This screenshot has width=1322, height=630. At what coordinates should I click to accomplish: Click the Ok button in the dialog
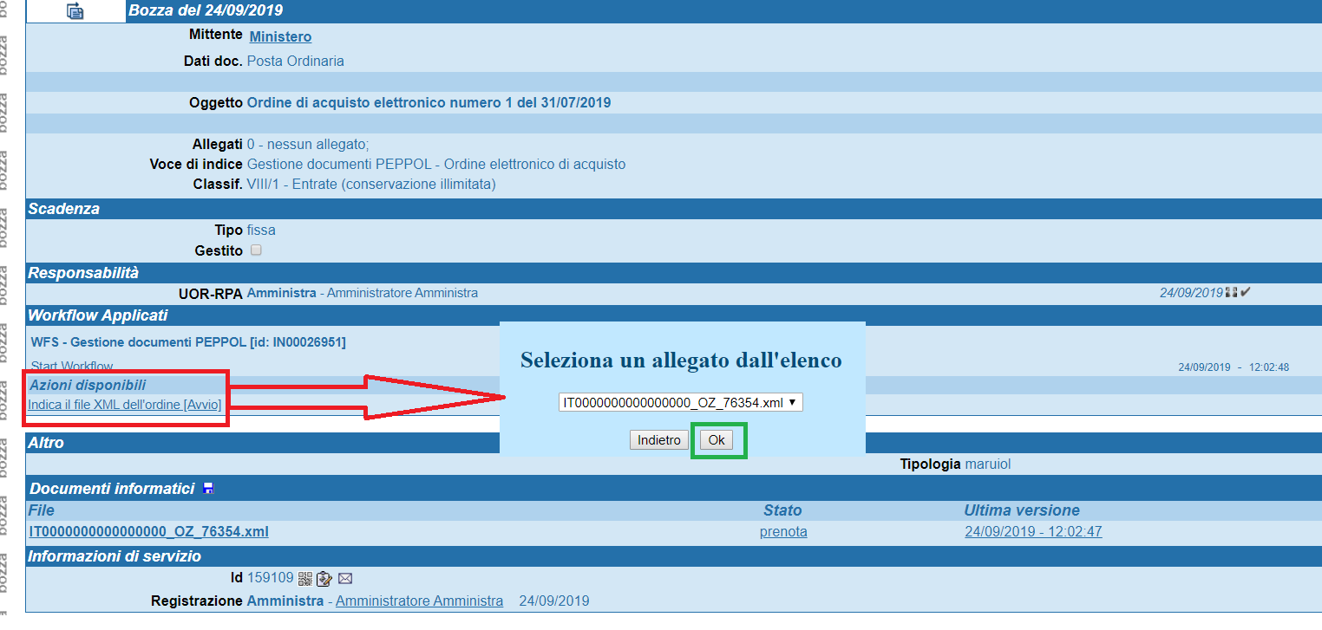pos(717,440)
